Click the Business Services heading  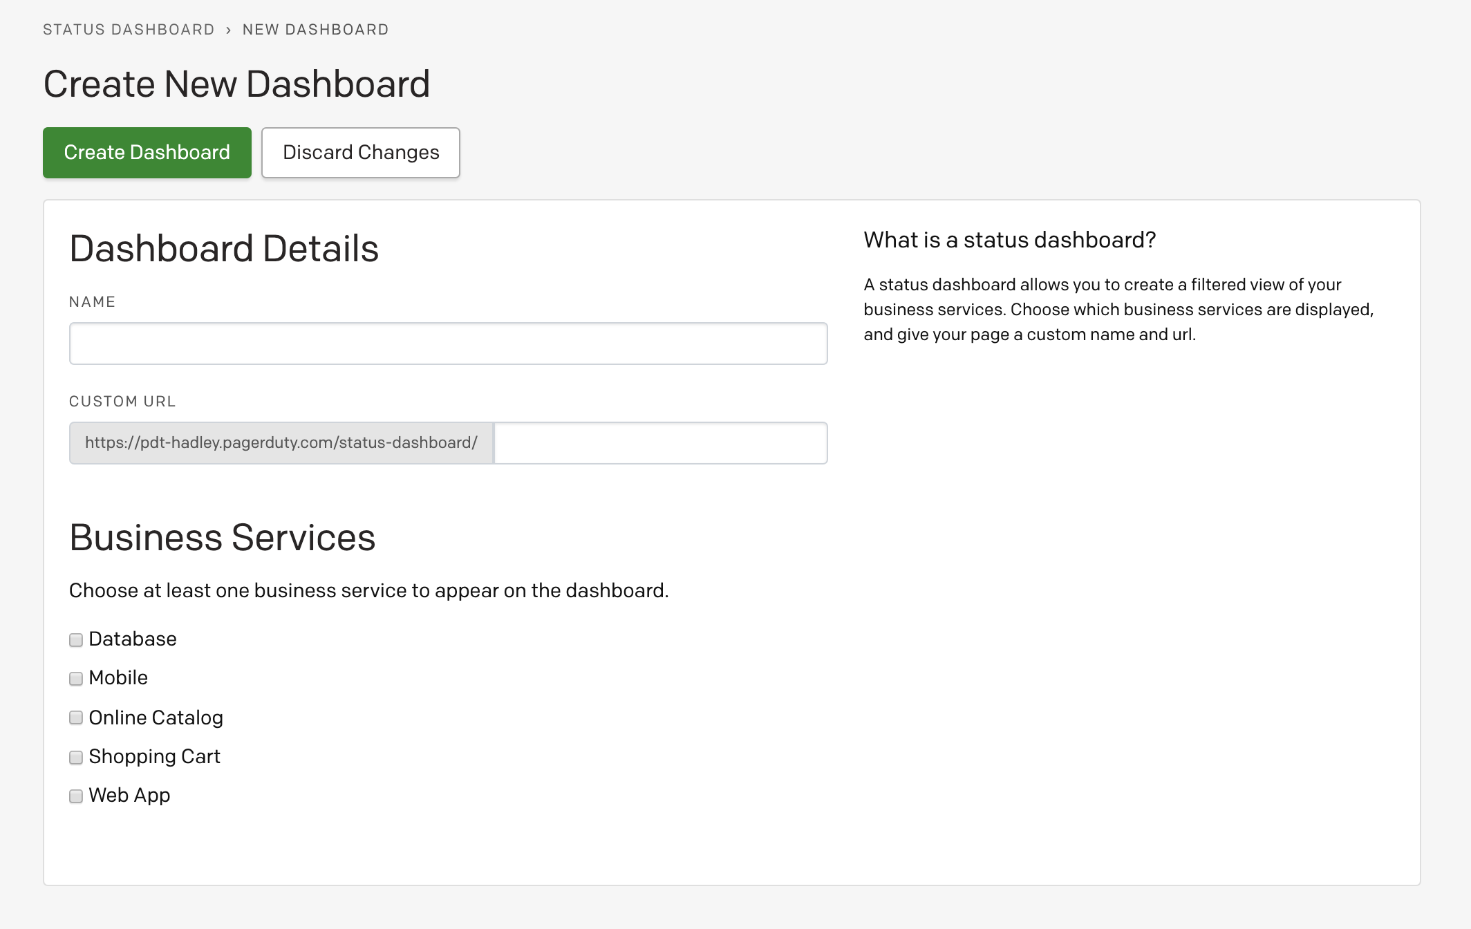coord(222,538)
